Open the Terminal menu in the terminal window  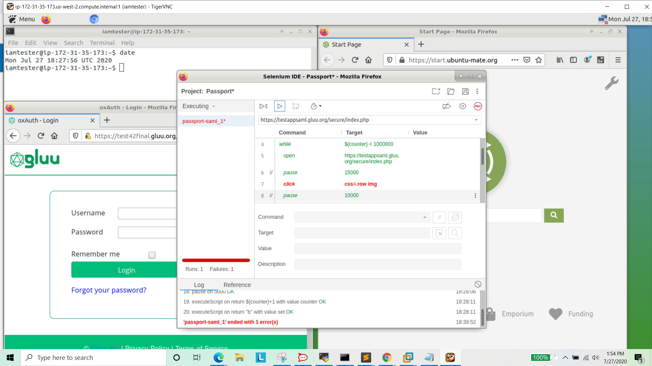coord(102,43)
